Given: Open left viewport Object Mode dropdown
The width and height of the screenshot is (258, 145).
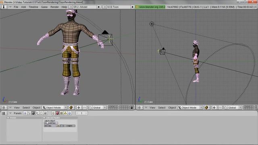Looking at the screenshot, I should coord(54,108).
